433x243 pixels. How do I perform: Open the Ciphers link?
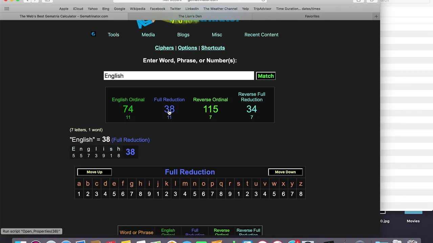164,48
